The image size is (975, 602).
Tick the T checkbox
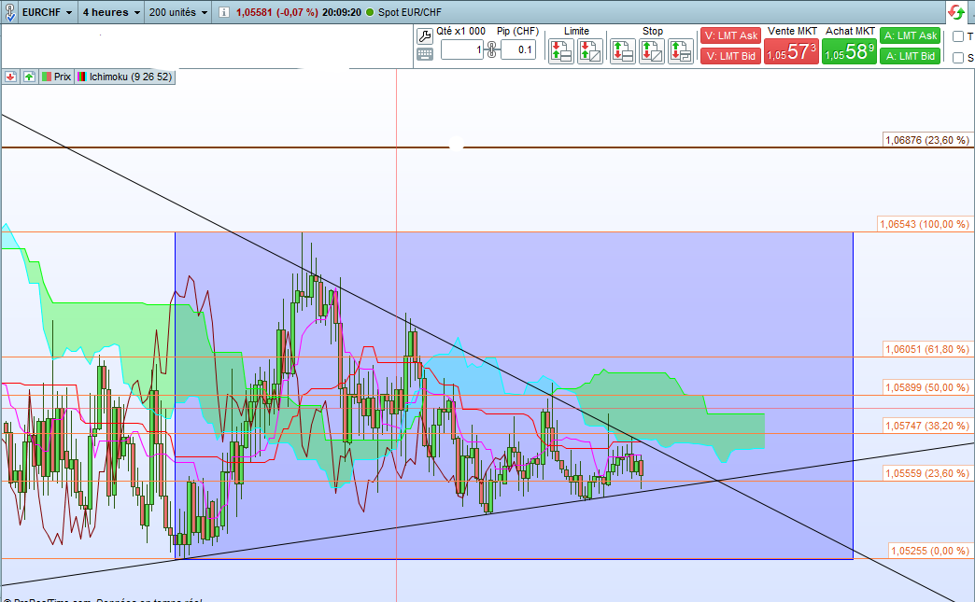tap(958, 36)
